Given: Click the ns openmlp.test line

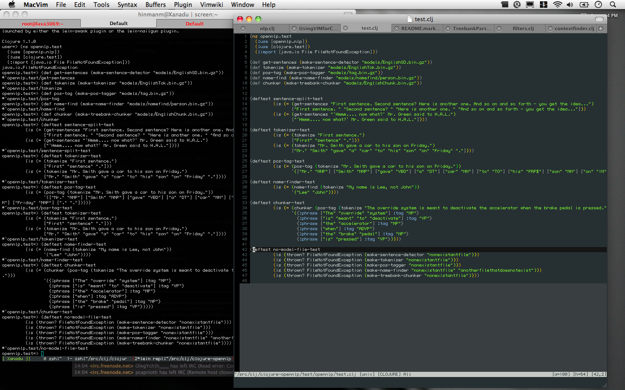Looking at the screenshot, I should (x=271, y=36).
